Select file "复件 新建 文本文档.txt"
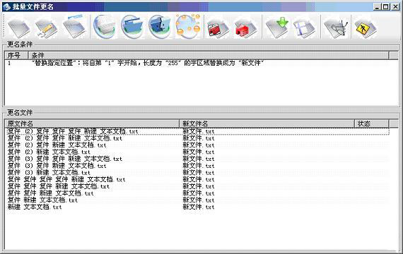 coord(42,200)
